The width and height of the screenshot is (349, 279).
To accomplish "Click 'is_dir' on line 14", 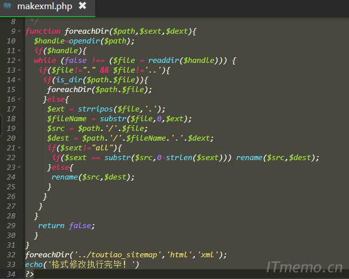I will [x=69, y=80].
